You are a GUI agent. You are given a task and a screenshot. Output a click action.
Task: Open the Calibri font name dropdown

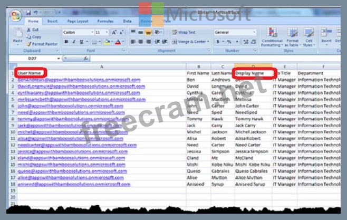point(92,32)
